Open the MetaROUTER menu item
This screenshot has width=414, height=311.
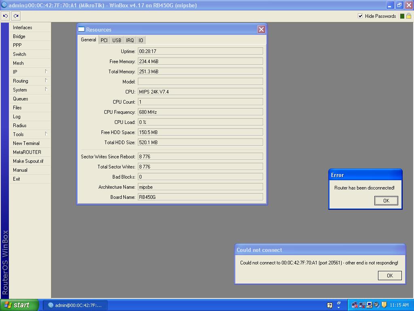30,152
